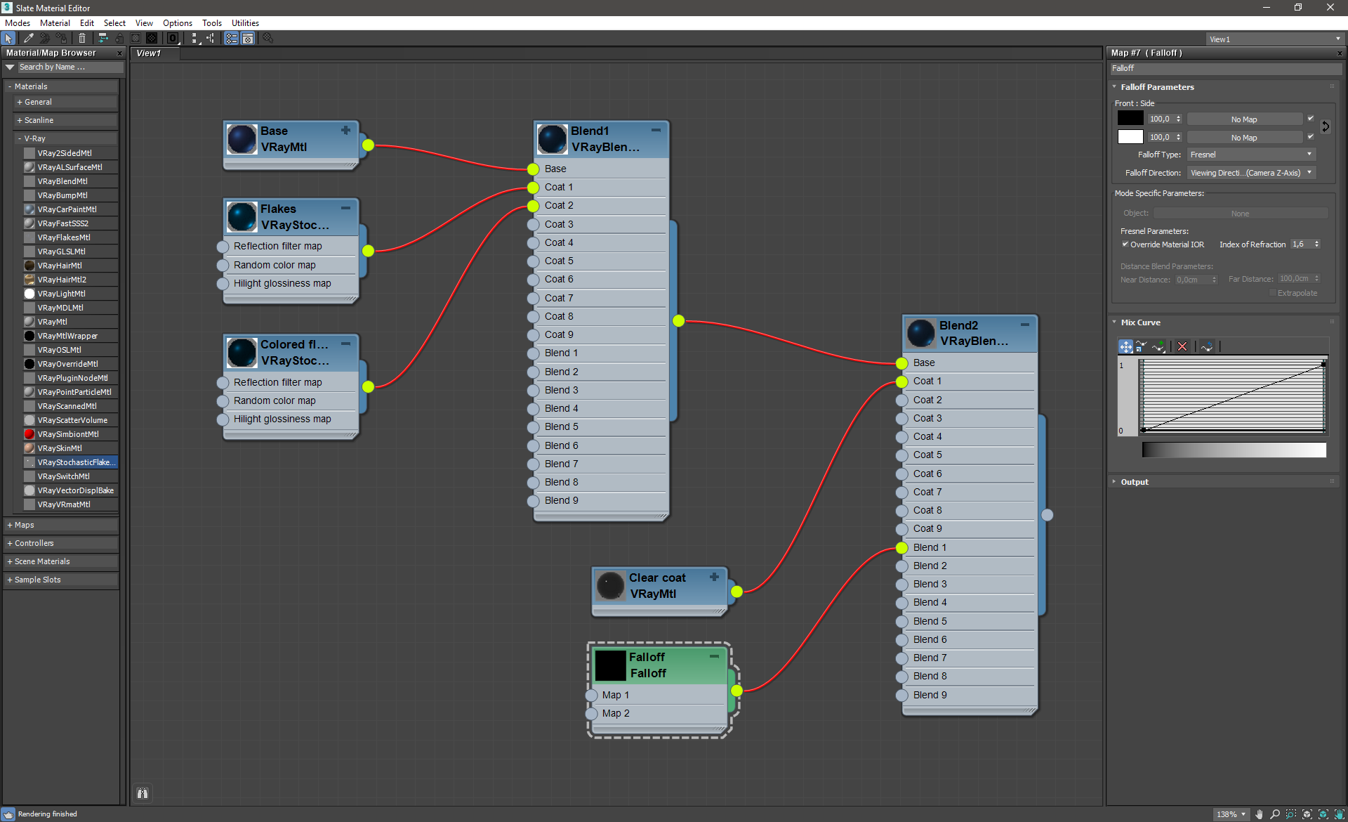
Task: Uncheck the first No Map enable checkbox
Action: [1310, 119]
